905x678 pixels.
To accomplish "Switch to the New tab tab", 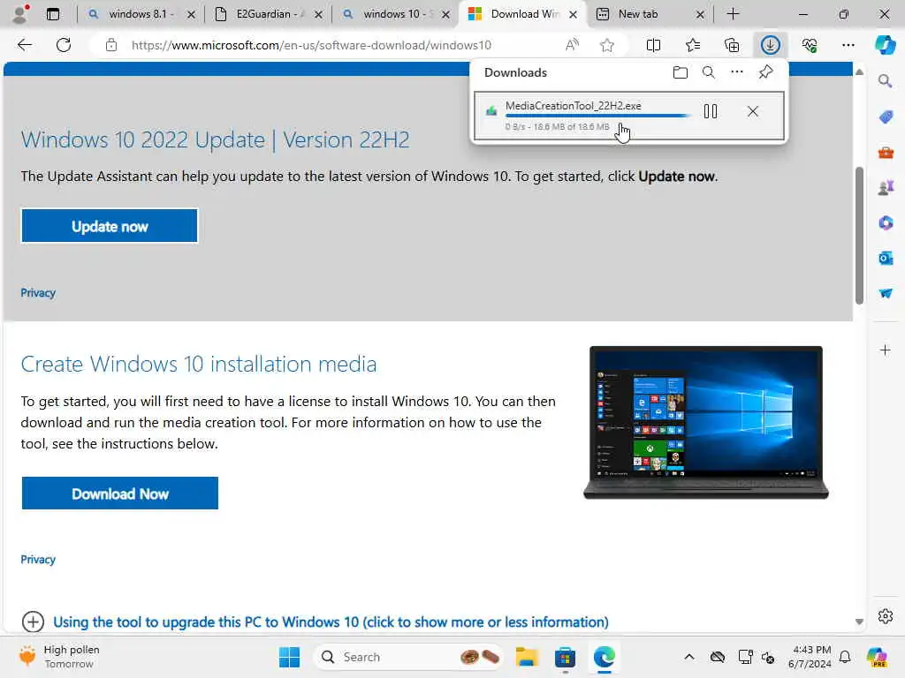I will tap(644, 14).
